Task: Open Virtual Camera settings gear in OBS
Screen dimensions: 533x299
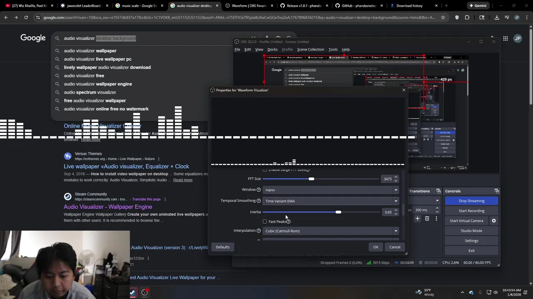Action: pyautogui.click(x=494, y=221)
